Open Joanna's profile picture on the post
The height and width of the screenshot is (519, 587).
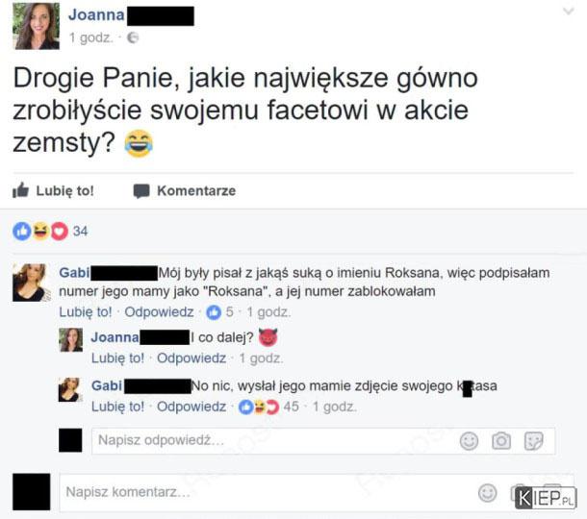[36, 26]
